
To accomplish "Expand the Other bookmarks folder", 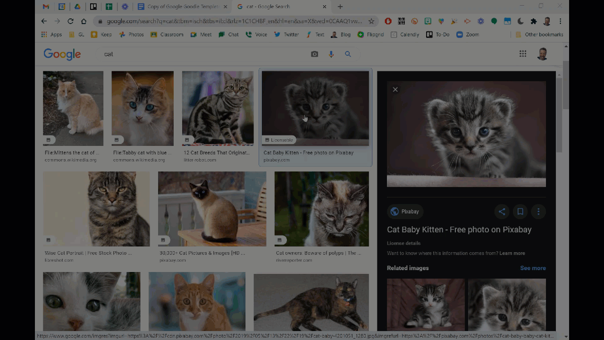I will (539, 34).
